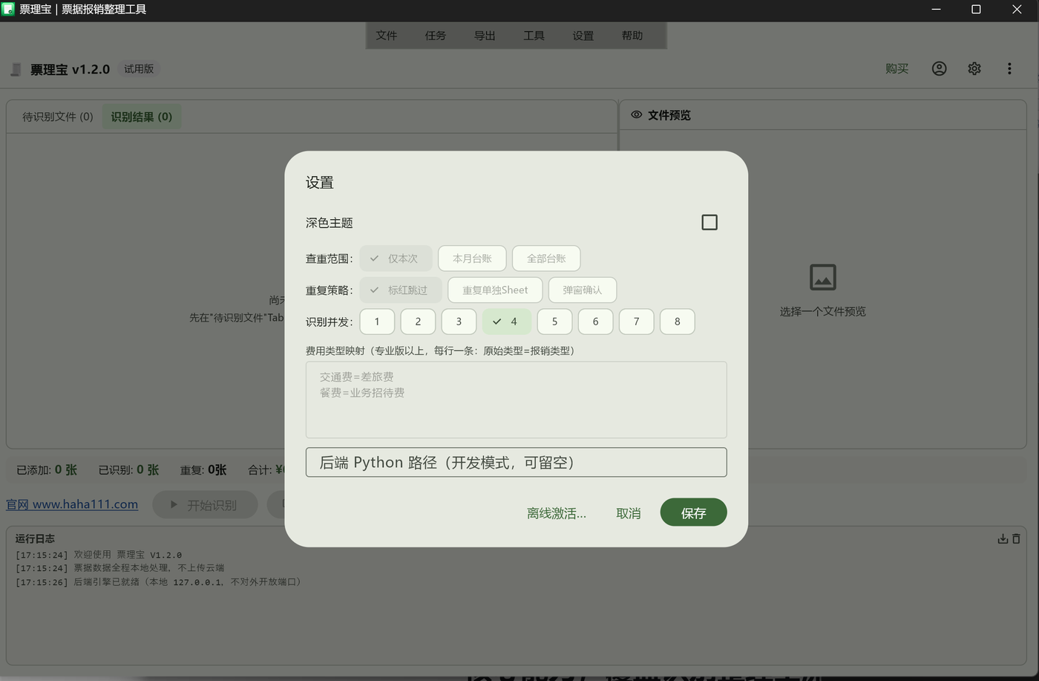
Task: Select 全部台账 for 查重范围
Action: click(x=546, y=258)
